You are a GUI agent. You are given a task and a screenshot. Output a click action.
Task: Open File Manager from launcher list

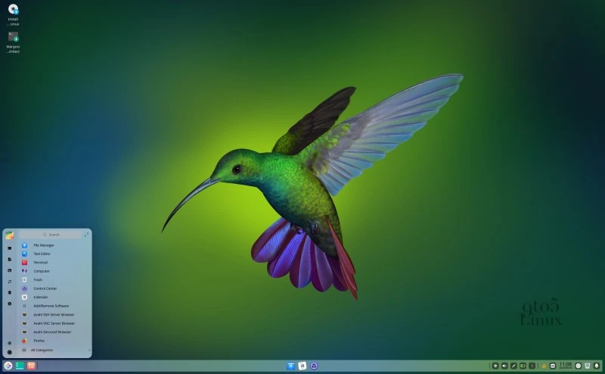(x=54, y=245)
